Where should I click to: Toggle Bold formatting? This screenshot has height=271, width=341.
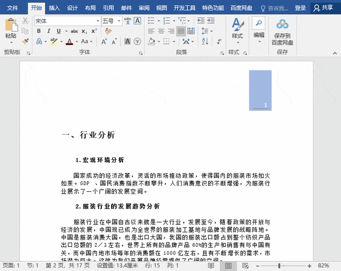click(x=39, y=31)
